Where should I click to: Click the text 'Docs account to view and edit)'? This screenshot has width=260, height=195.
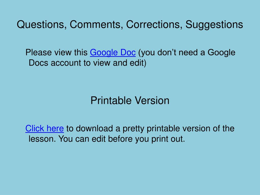(x=87, y=63)
